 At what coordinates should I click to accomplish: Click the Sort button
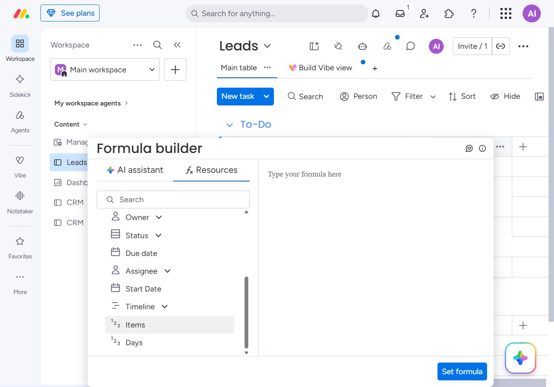pos(462,96)
